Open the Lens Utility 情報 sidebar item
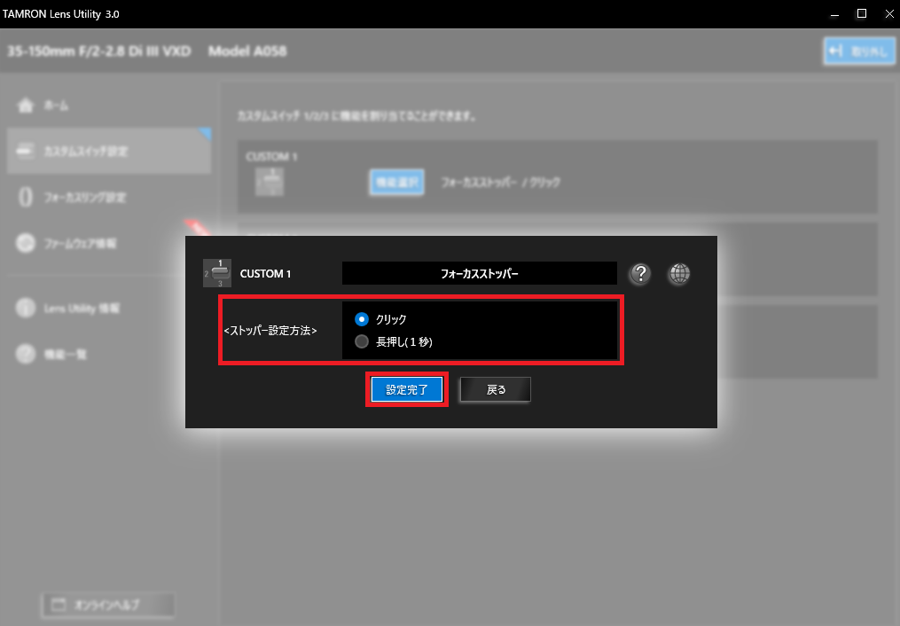 coord(109,308)
